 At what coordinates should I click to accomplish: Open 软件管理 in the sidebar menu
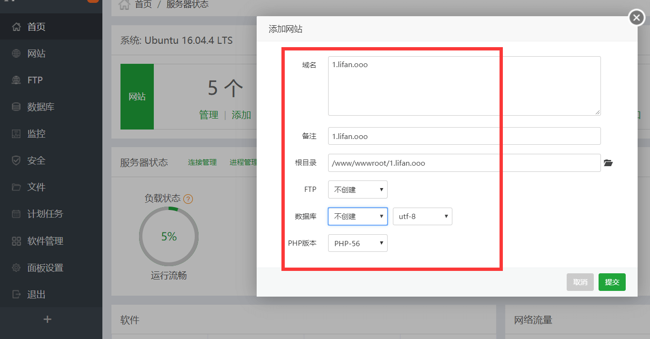click(45, 241)
